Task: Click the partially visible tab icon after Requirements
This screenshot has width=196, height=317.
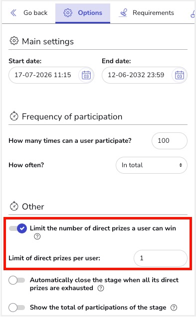Action: coord(193,13)
